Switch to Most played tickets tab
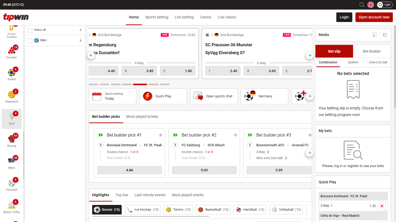Screen dimensions: 396x222 click(142, 117)
